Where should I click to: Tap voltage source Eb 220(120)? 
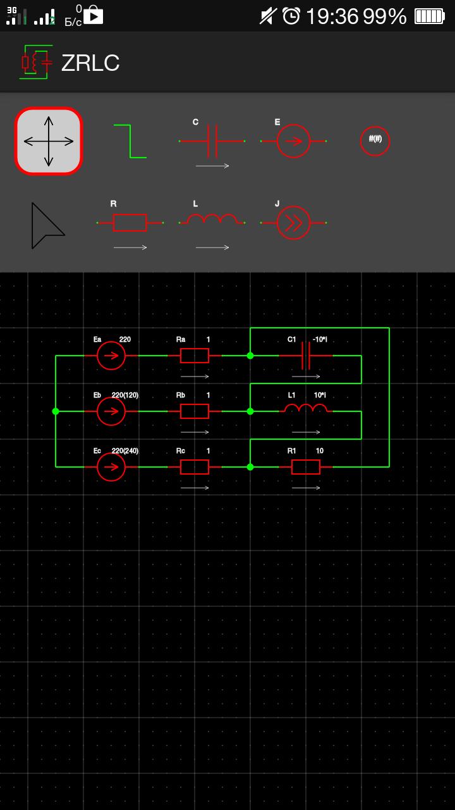pos(111,411)
